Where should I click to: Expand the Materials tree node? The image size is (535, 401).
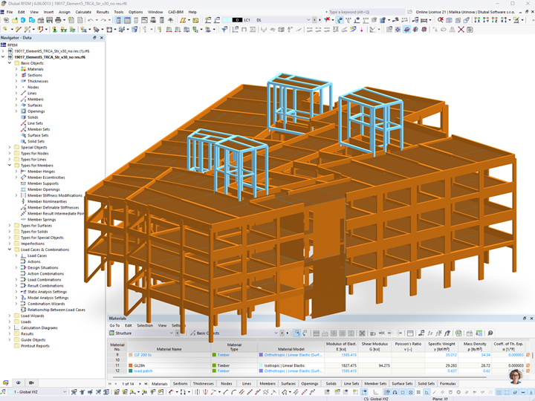16,69
